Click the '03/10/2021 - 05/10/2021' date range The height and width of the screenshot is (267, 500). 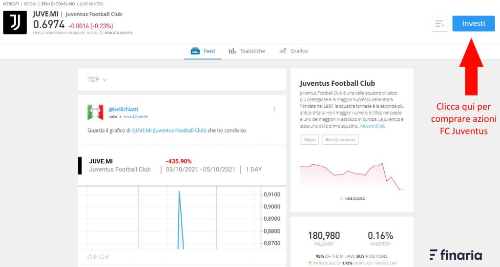[x=200, y=170]
